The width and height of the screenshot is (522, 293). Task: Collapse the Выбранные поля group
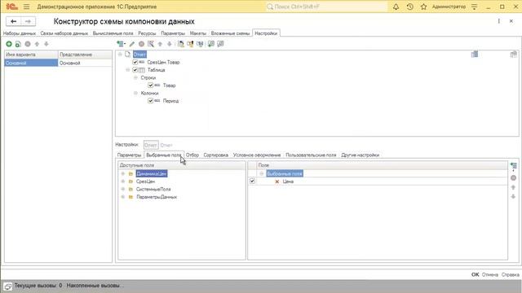point(262,173)
